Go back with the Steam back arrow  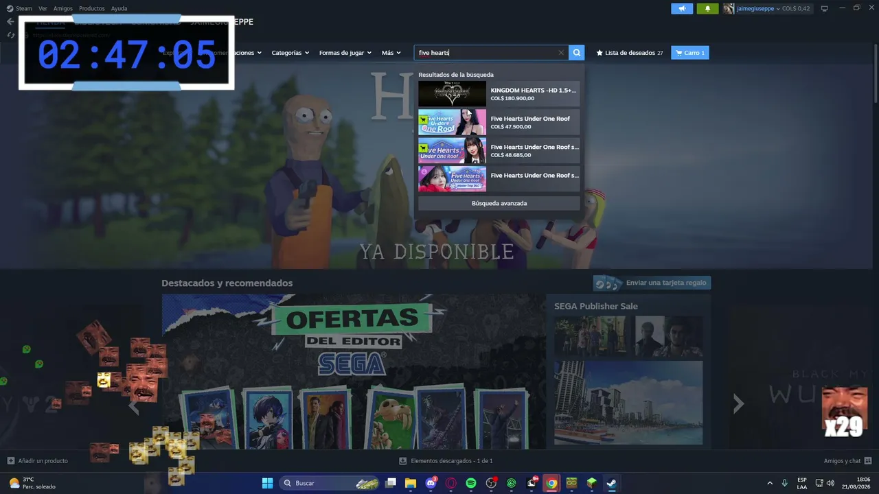10,21
